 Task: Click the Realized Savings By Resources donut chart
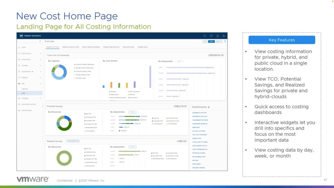point(64,158)
